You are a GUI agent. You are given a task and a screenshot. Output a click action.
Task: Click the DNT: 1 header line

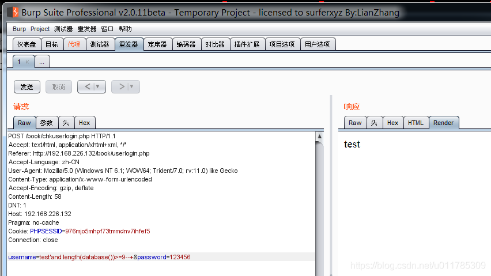pos(17,205)
